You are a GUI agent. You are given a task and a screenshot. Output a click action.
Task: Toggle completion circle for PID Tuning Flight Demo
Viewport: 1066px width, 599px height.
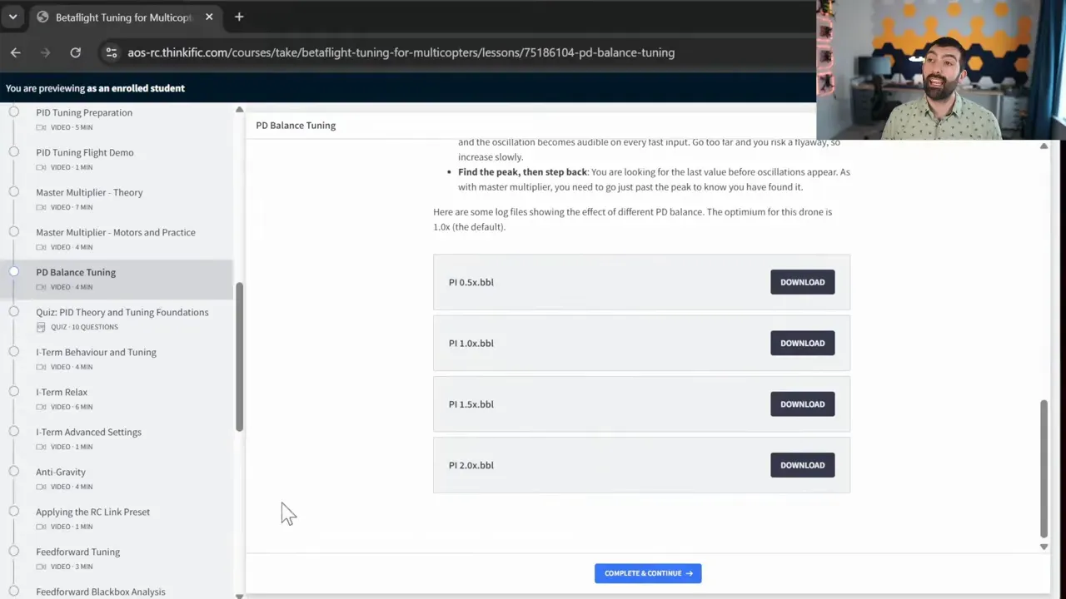14,151
